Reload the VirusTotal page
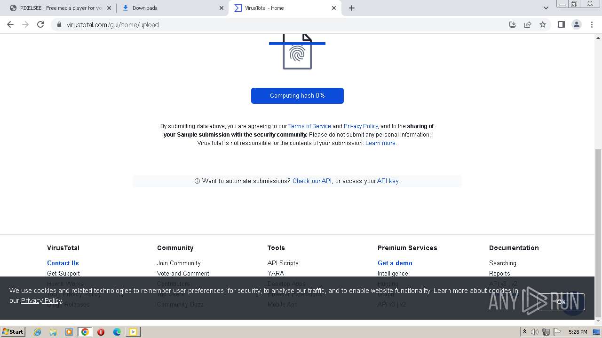The image size is (602, 338). click(x=40, y=24)
